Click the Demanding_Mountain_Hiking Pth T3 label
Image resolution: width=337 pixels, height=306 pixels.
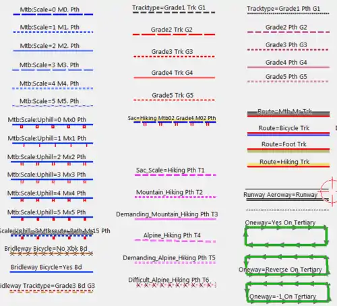point(167,214)
